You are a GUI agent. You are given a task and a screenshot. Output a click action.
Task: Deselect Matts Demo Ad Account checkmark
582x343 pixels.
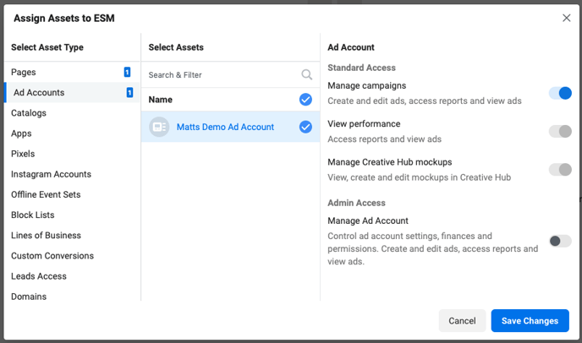coord(305,127)
